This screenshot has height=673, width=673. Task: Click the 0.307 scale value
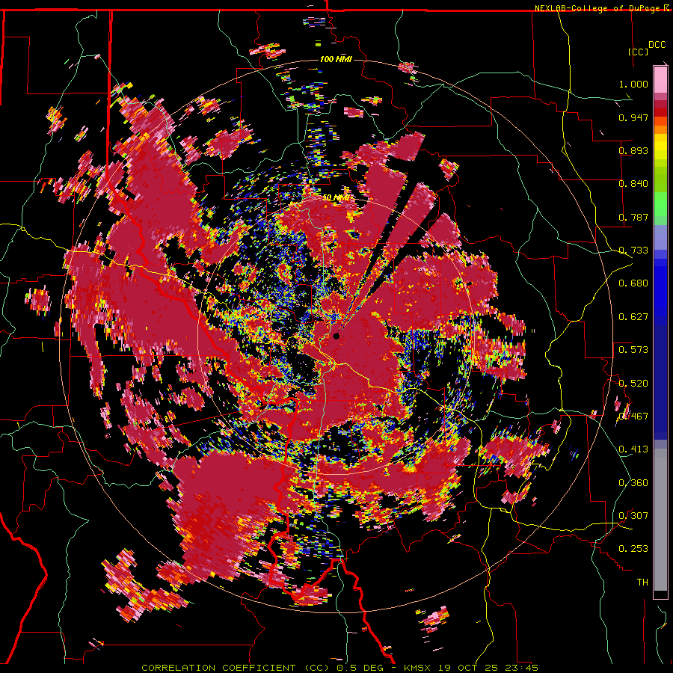pos(633,516)
